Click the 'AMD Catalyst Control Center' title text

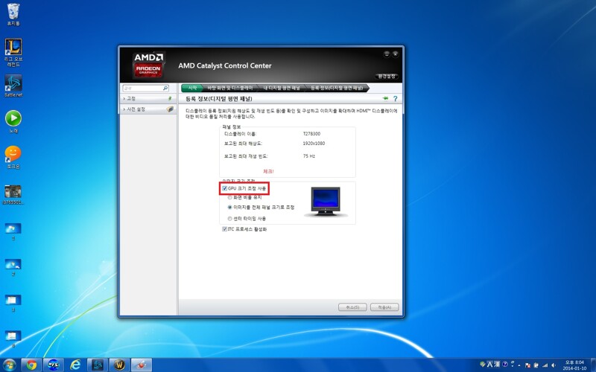[x=225, y=65]
